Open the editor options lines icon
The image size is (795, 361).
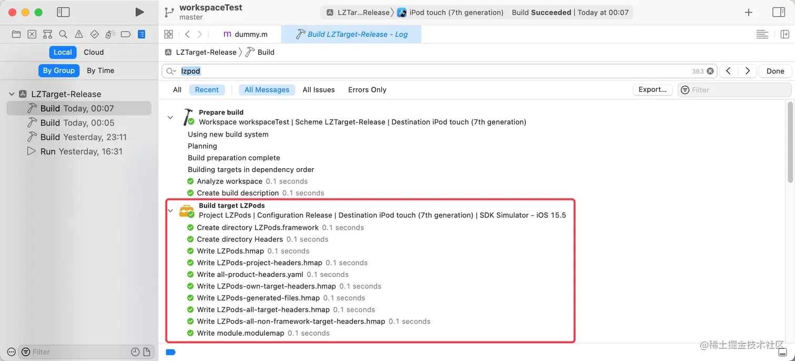[x=762, y=34]
